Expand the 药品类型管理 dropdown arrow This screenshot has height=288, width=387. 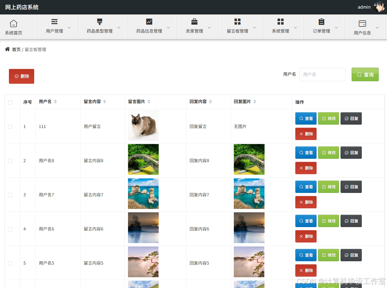[x=119, y=28]
